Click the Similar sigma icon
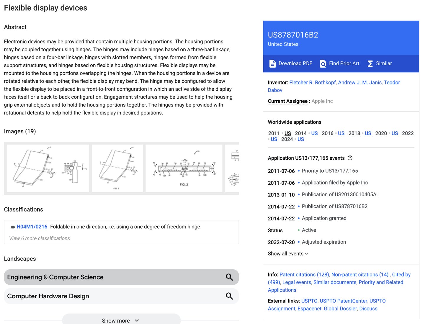Screen dimensions: 425x324 click(370, 63)
